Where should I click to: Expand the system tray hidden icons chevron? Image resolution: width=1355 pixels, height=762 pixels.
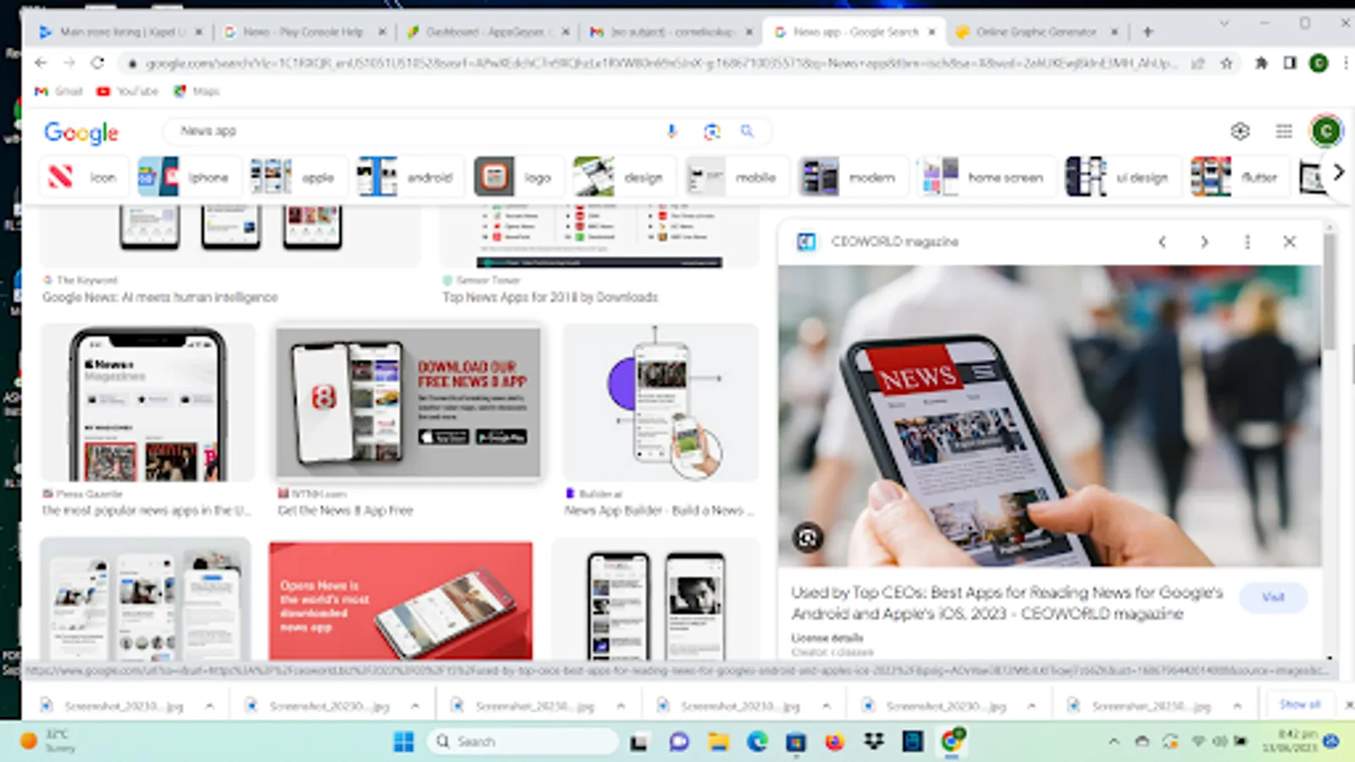click(x=1114, y=742)
